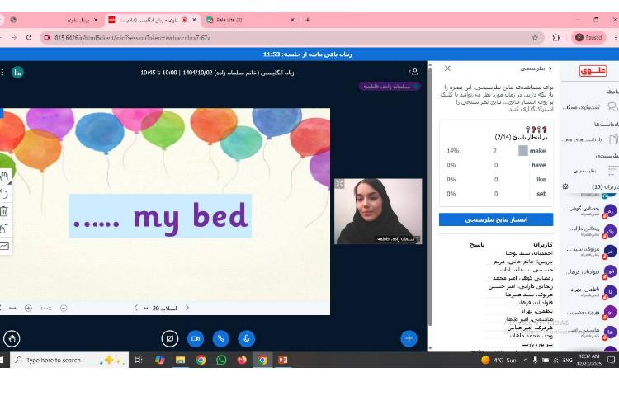Screen dimensions: 619x396
Task: Raise hand button at bottom left
Action: [12, 338]
